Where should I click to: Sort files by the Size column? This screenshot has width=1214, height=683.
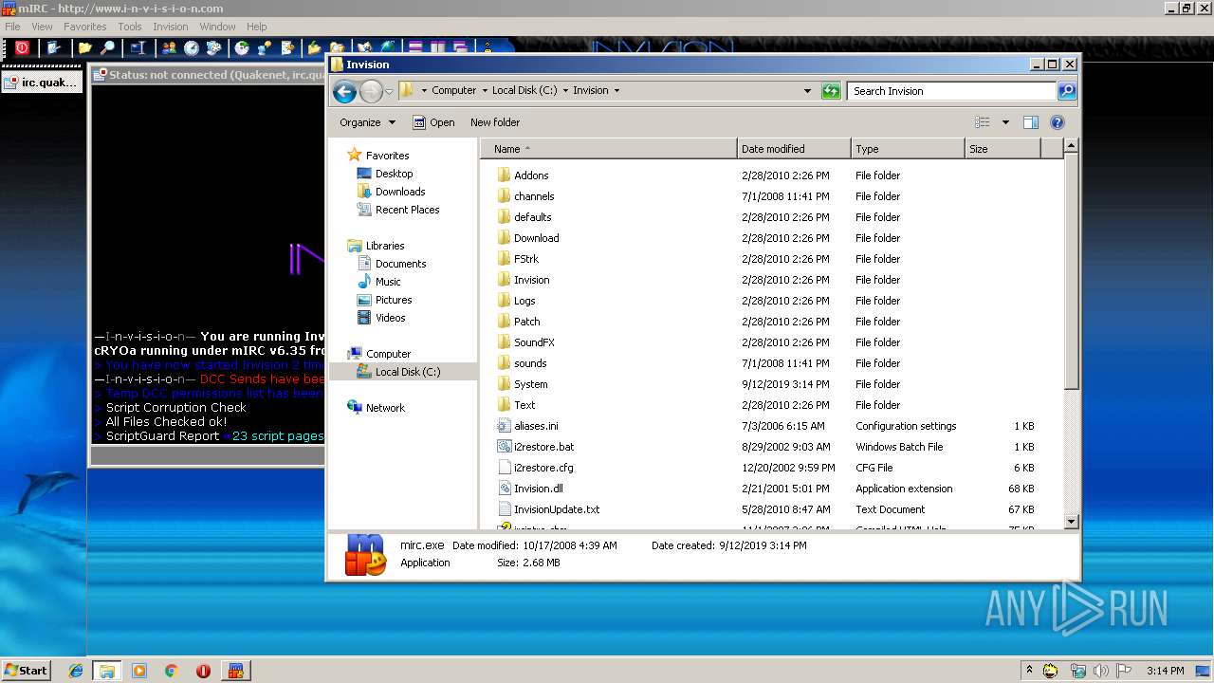(1002, 149)
